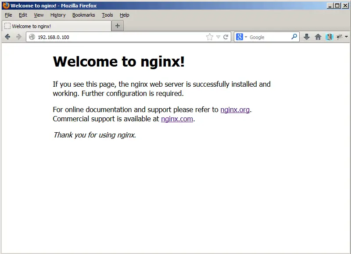Screen dimensions: 351x254
Task: Follow the nginx.com link
Action: pos(177,119)
